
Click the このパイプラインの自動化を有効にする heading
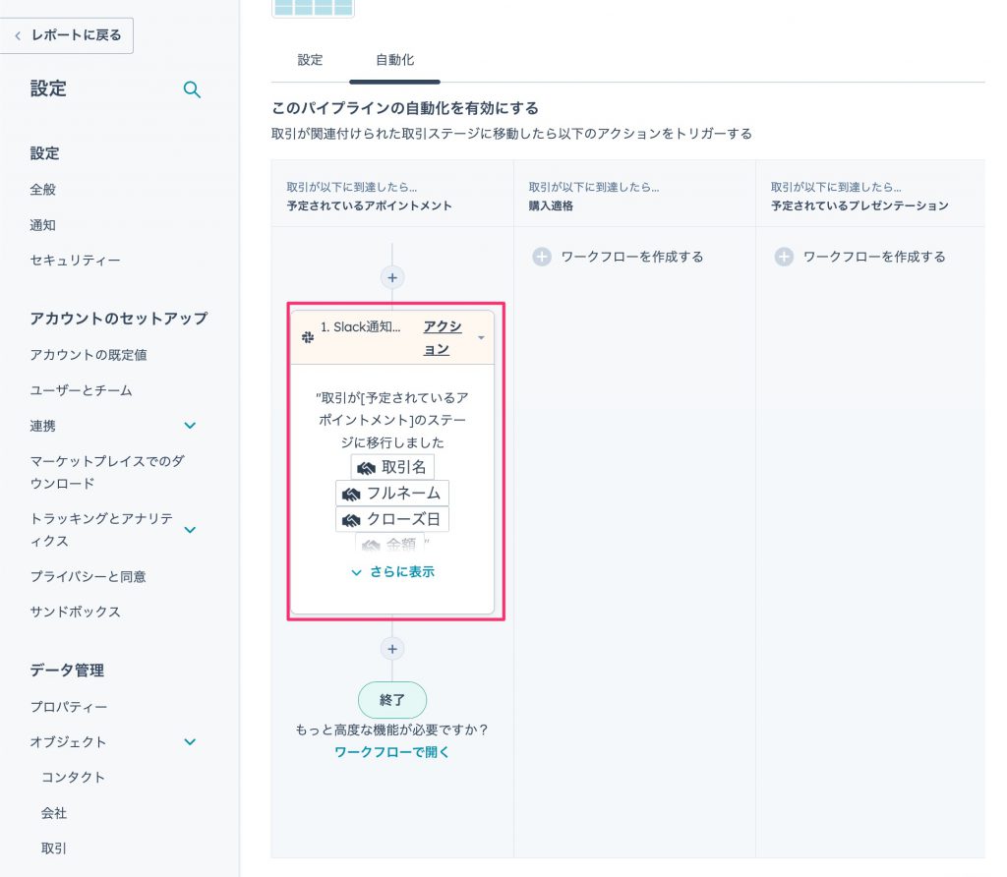[x=405, y=108]
